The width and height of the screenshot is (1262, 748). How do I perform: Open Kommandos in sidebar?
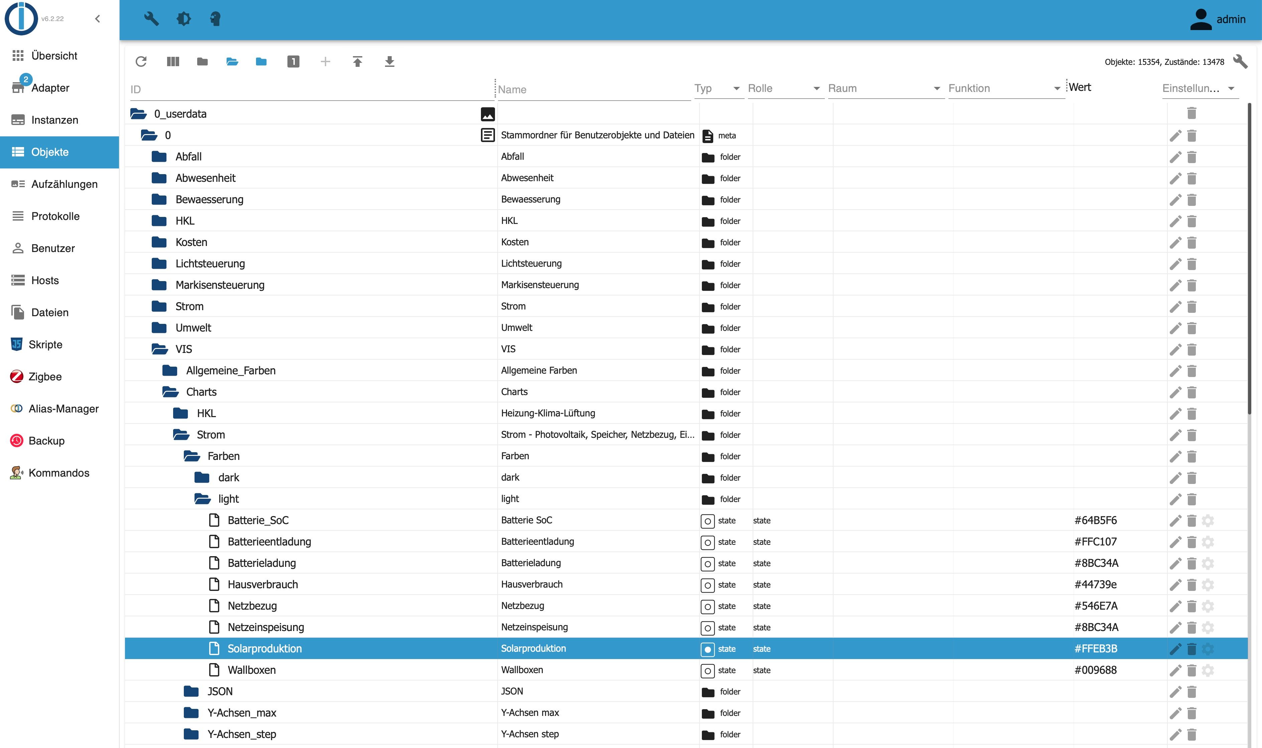pyautogui.click(x=59, y=473)
